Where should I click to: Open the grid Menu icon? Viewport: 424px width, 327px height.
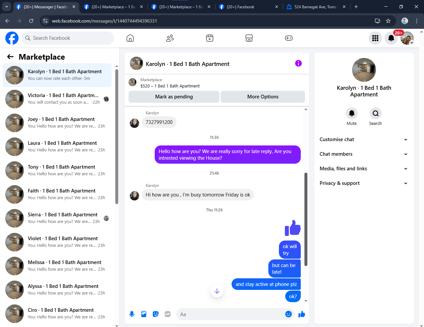375,38
